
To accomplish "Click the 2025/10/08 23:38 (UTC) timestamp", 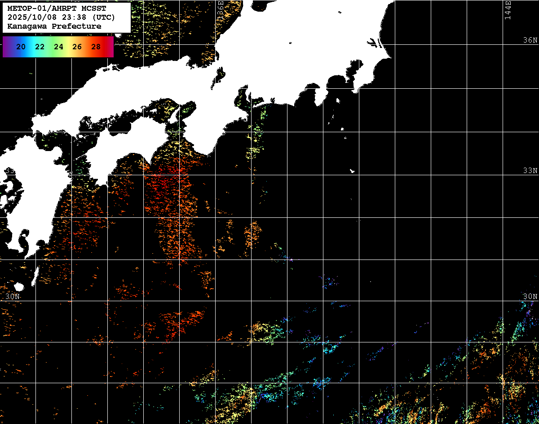I will click(61, 17).
